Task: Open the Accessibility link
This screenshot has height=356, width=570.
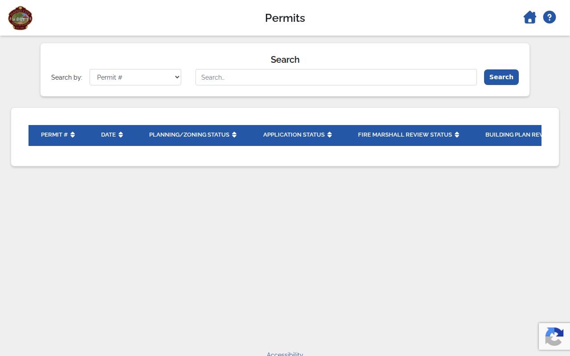Action: point(285,354)
